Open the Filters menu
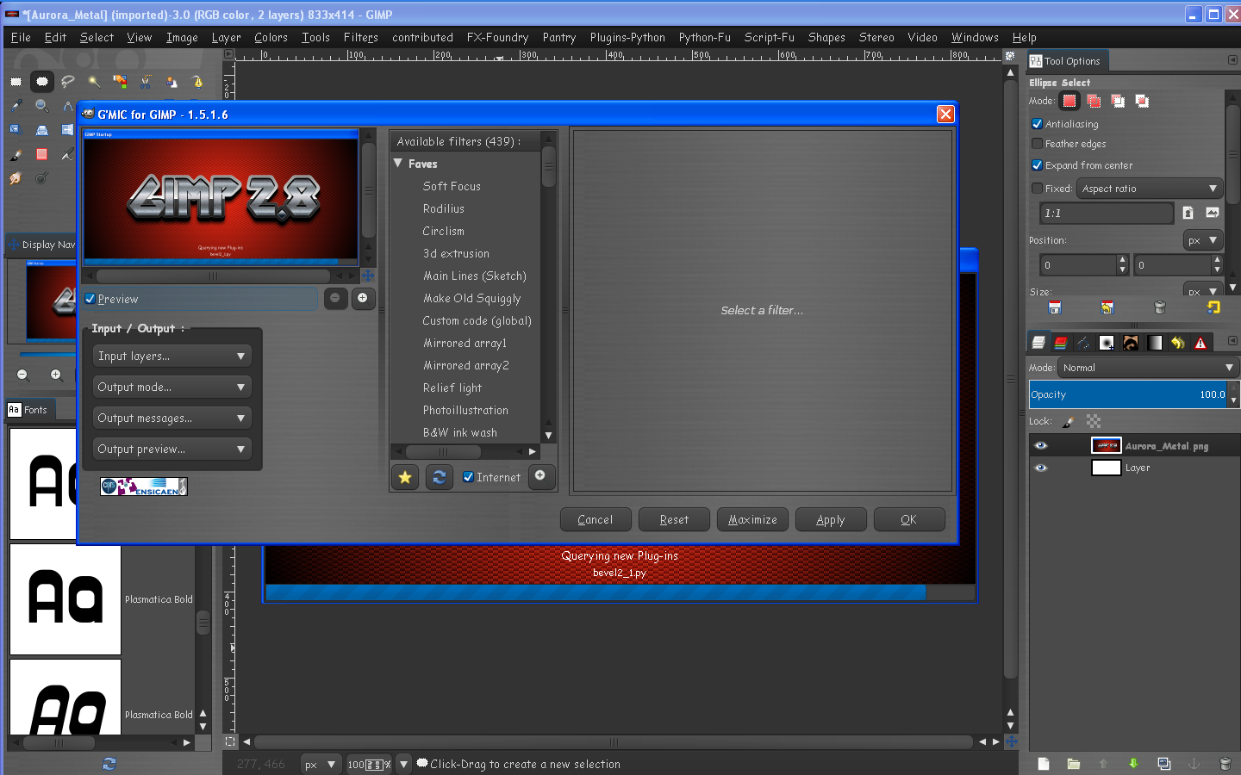 coord(360,37)
